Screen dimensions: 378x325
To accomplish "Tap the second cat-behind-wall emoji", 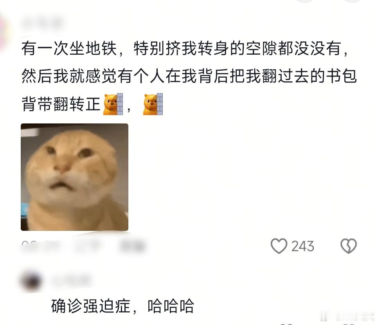I will [x=153, y=104].
